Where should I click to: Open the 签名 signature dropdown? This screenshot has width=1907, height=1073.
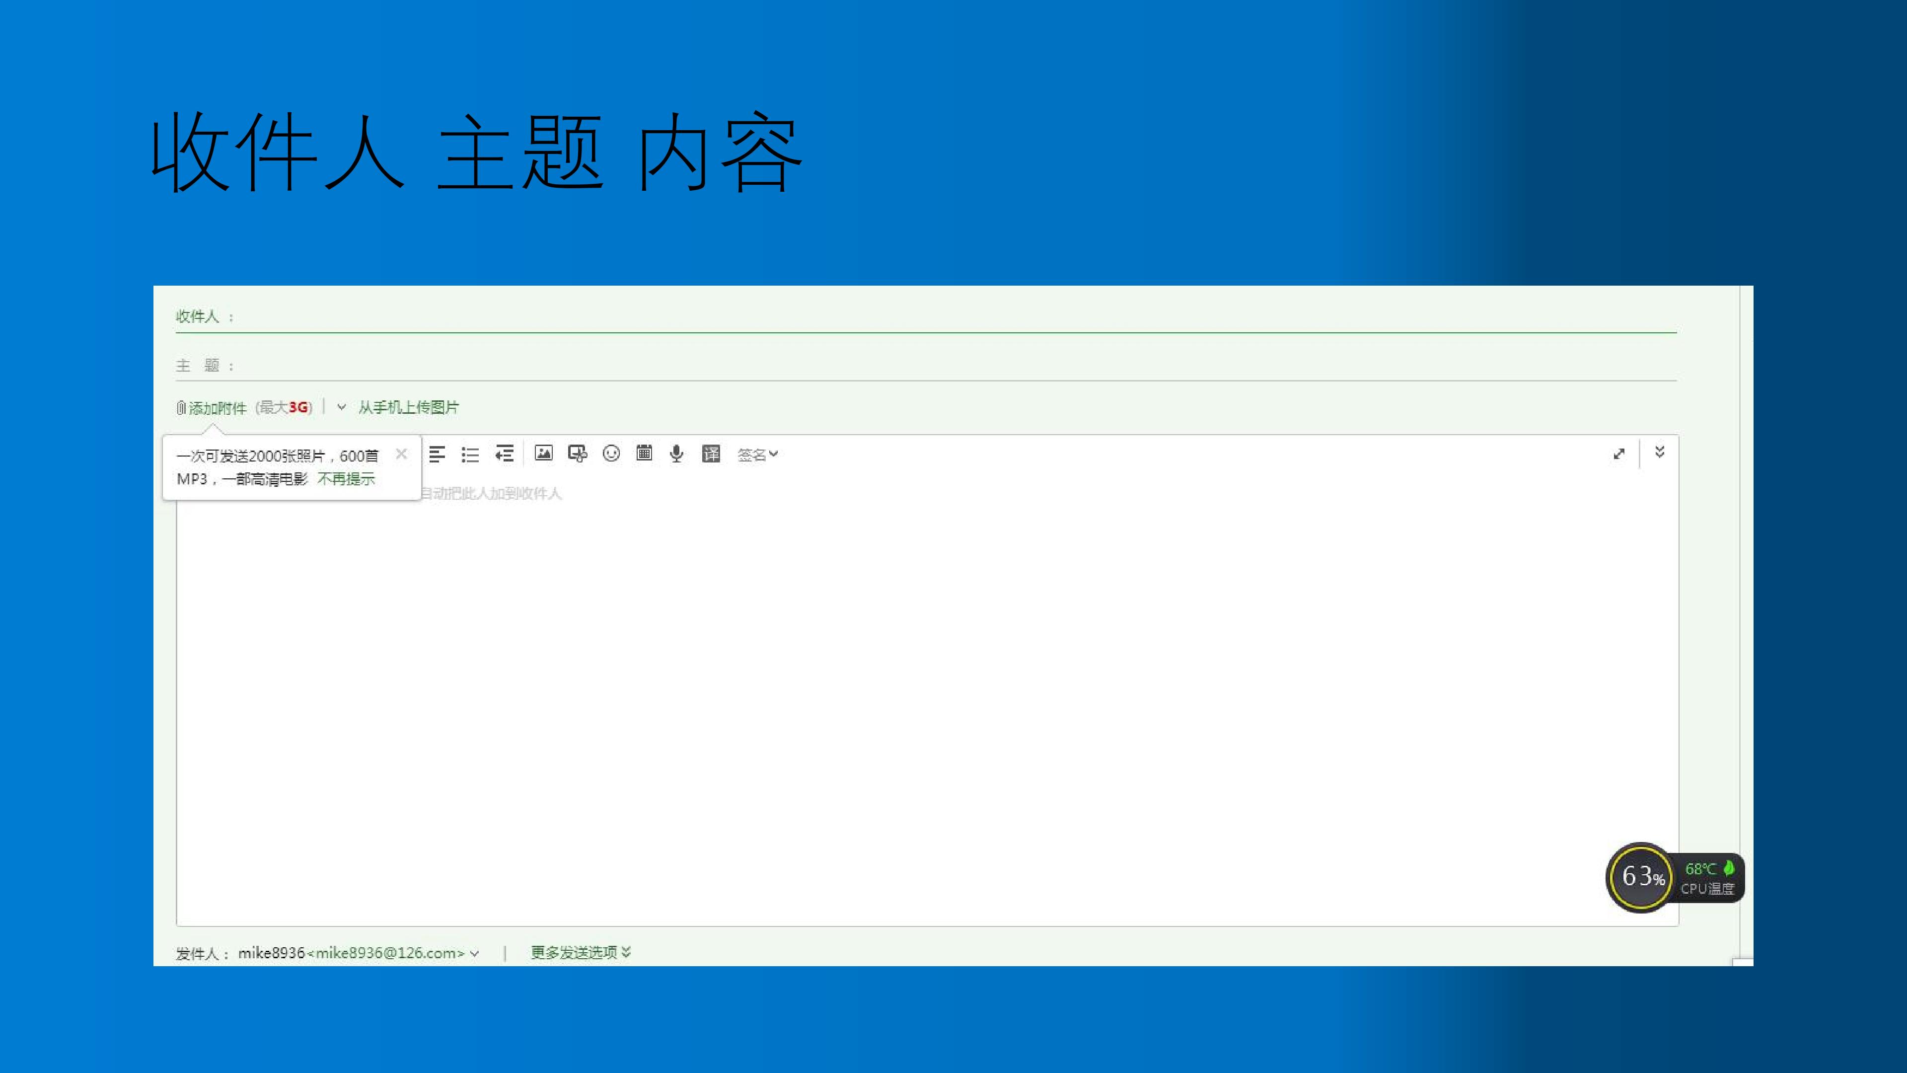(x=757, y=454)
